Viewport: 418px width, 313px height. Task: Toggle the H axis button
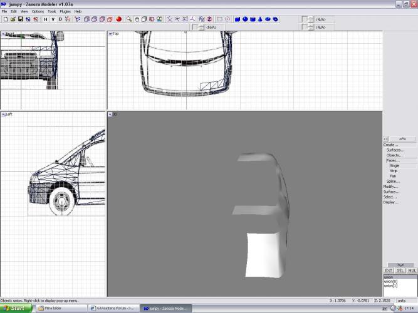tap(45, 19)
